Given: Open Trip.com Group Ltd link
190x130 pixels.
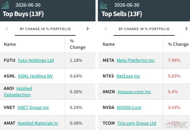Looking at the screenshot, I should 137,123.
